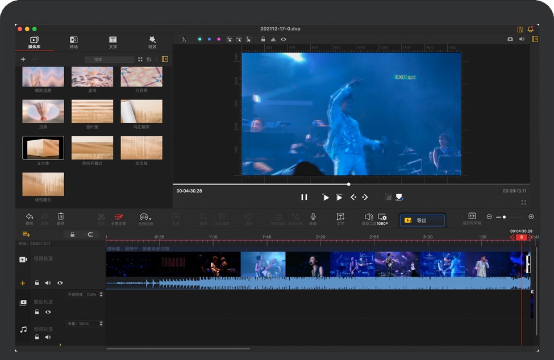
Task: Click the 文字 text tool in edit toolbar
Action: [340, 217]
